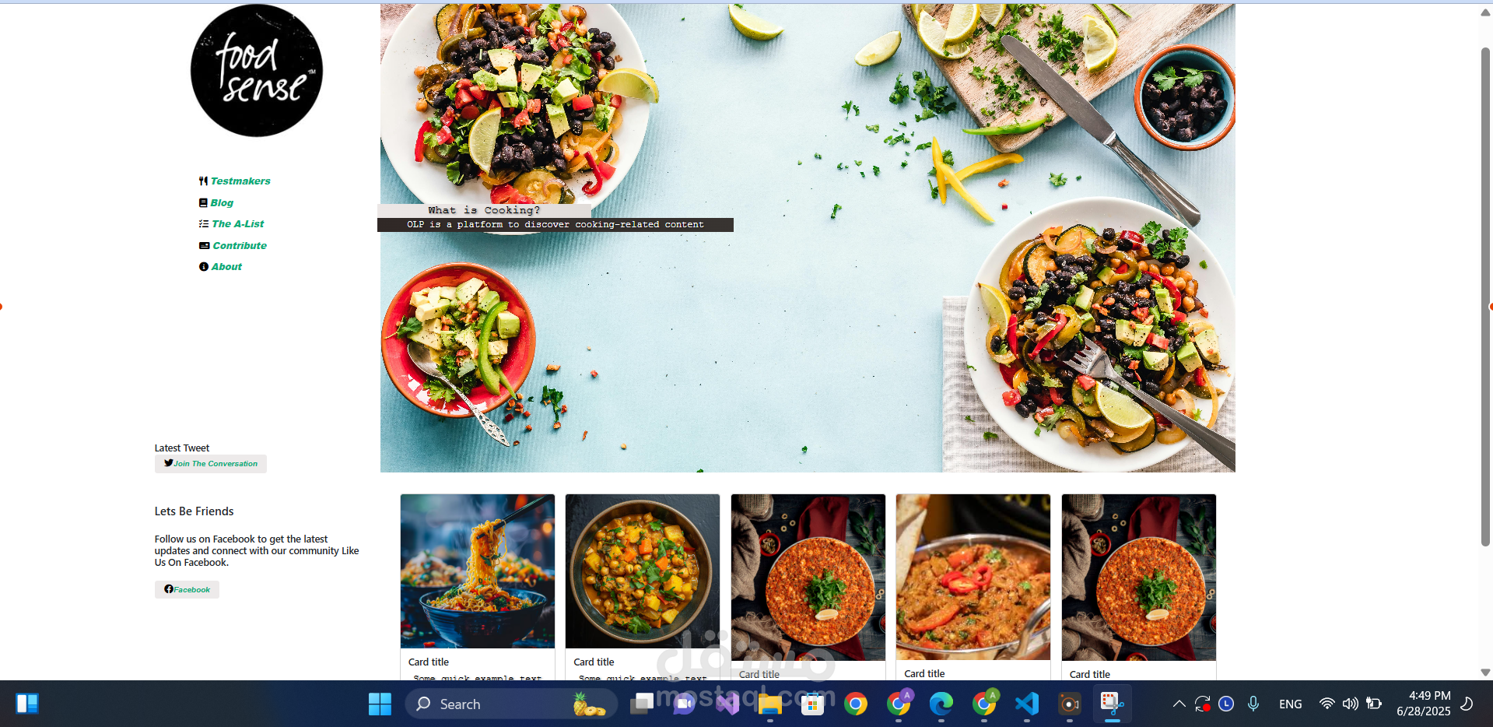1493x727 pixels.
Task: Open Chrome with the green profile badge
Action: 984,704
